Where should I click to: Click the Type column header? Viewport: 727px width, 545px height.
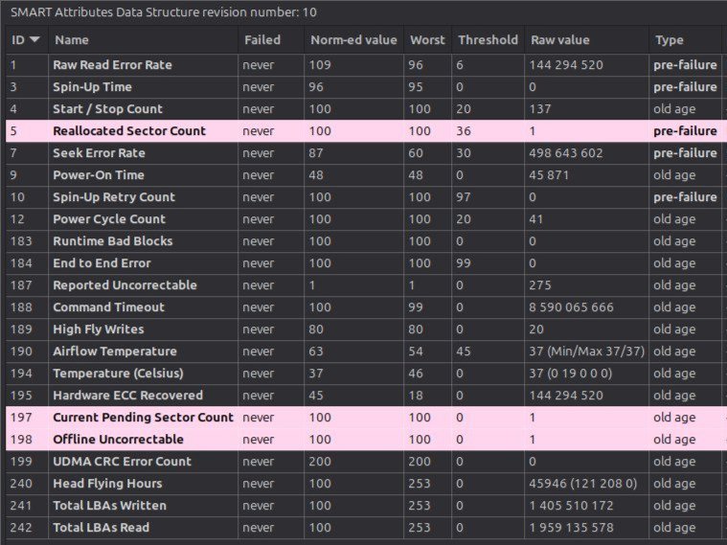pos(669,40)
